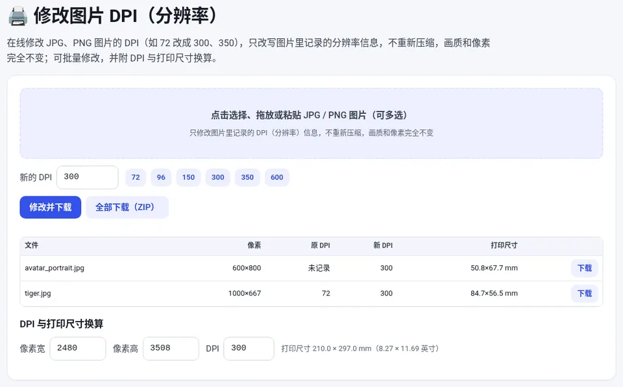Download tiger.jpg via its 下载 button
Screen dimensions: 623x387
coord(585,294)
